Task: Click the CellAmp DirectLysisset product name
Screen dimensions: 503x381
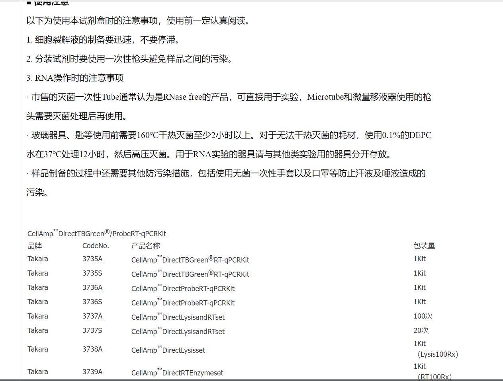Action: click(x=168, y=350)
